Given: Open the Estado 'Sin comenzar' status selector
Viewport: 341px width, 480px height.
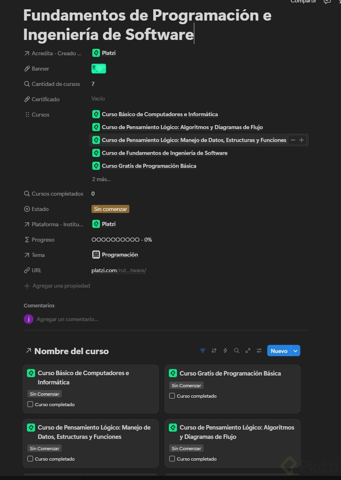Looking at the screenshot, I should (x=110, y=209).
